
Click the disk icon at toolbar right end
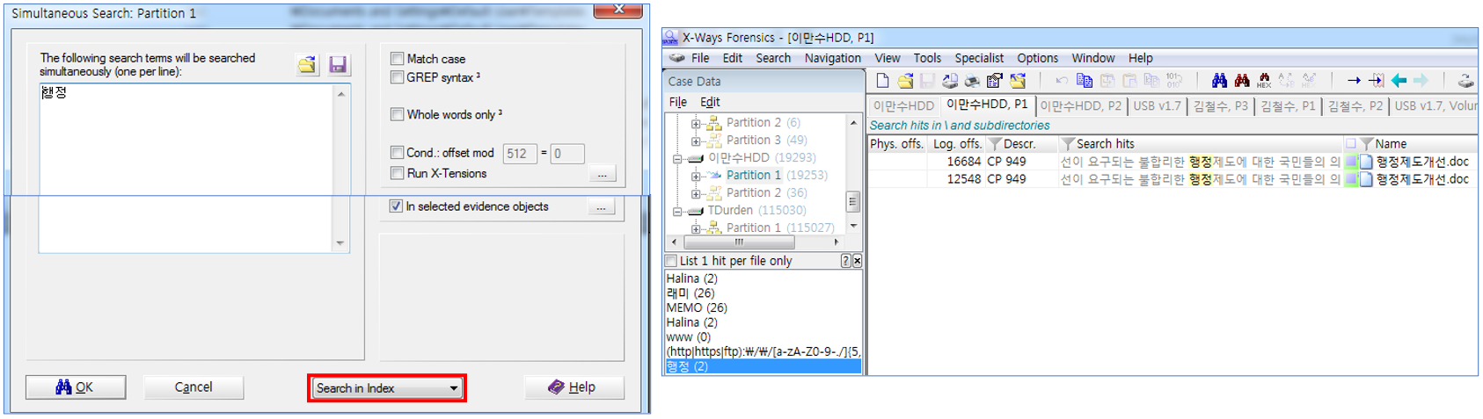click(1465, 81)
